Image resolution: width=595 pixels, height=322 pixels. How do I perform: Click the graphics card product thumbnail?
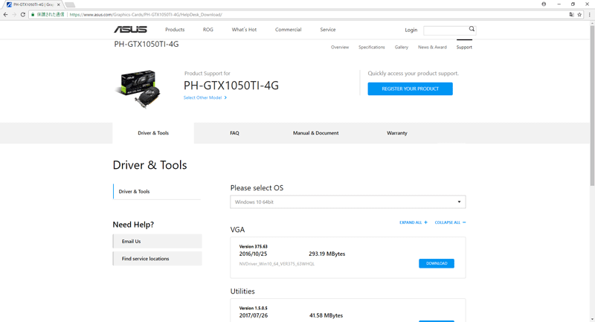click(138, 88)
